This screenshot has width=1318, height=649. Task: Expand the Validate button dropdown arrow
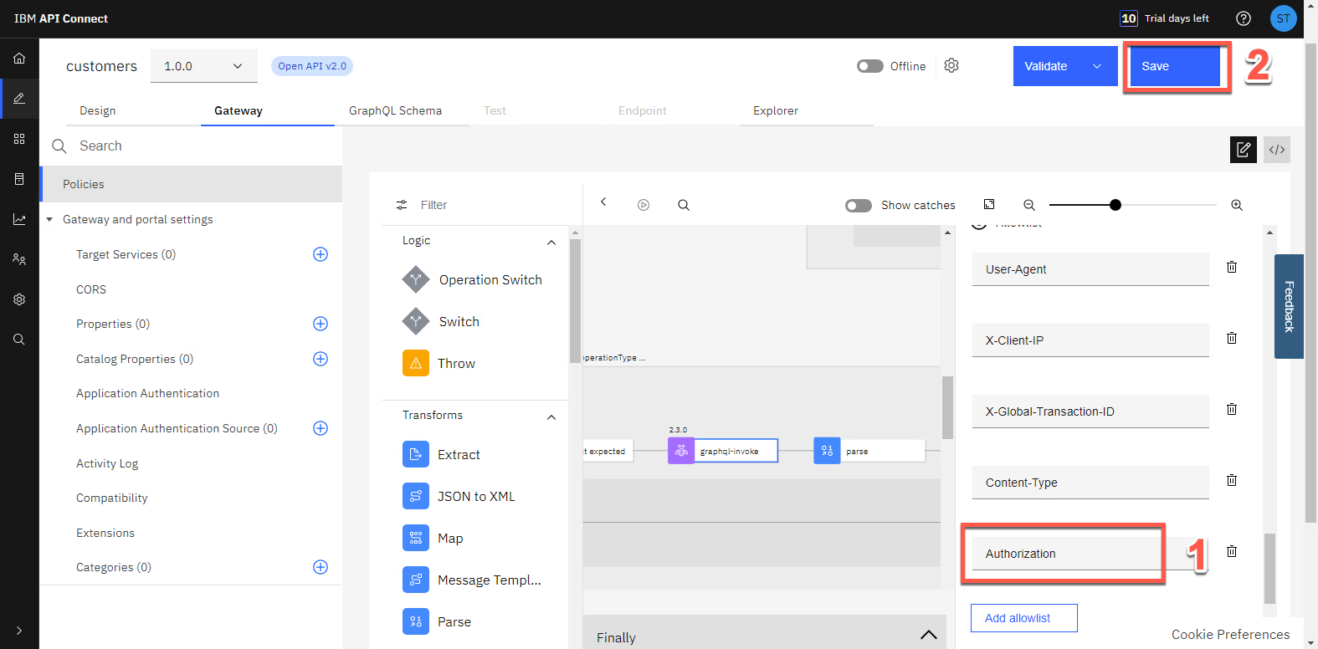point(1096,66)
